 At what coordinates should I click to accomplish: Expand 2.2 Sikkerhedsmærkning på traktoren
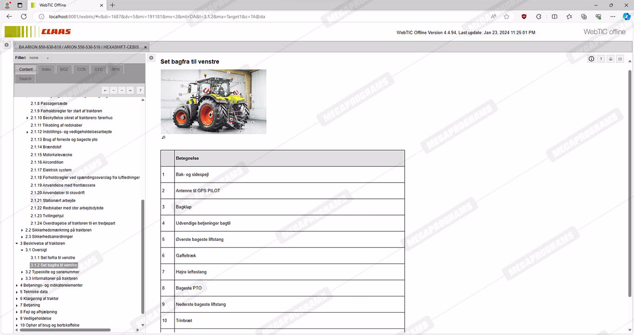(22, 230)
